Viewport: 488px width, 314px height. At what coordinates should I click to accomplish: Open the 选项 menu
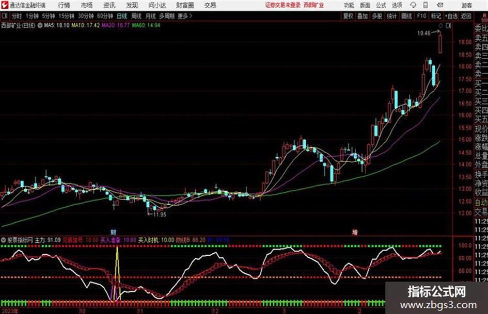coord(397,5)
